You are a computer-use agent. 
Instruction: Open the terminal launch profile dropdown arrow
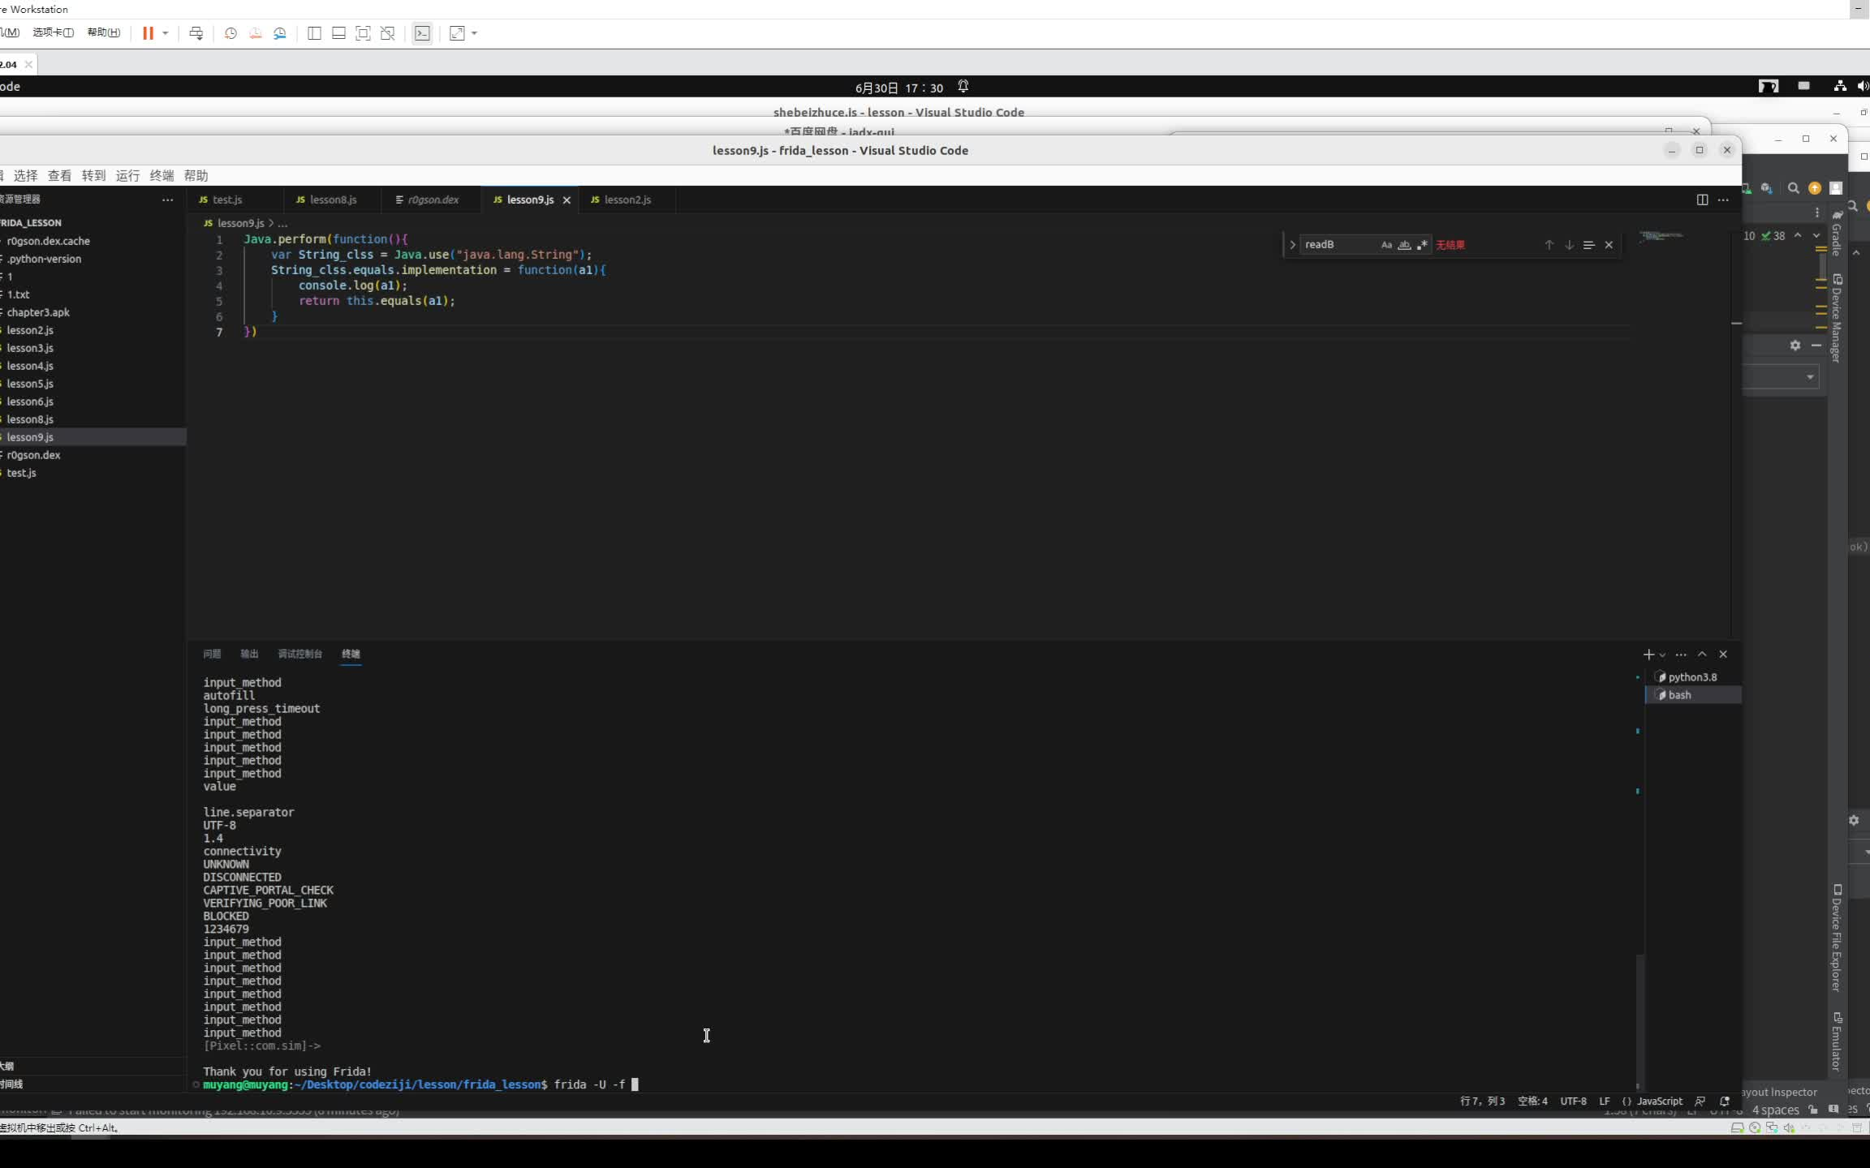tap(1662, 655)
